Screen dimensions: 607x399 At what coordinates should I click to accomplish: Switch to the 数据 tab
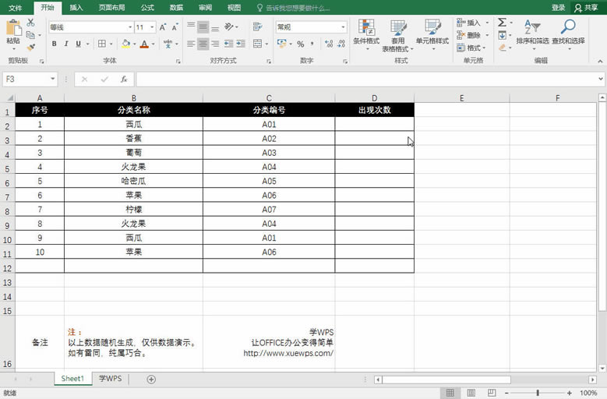pos(176,8)
